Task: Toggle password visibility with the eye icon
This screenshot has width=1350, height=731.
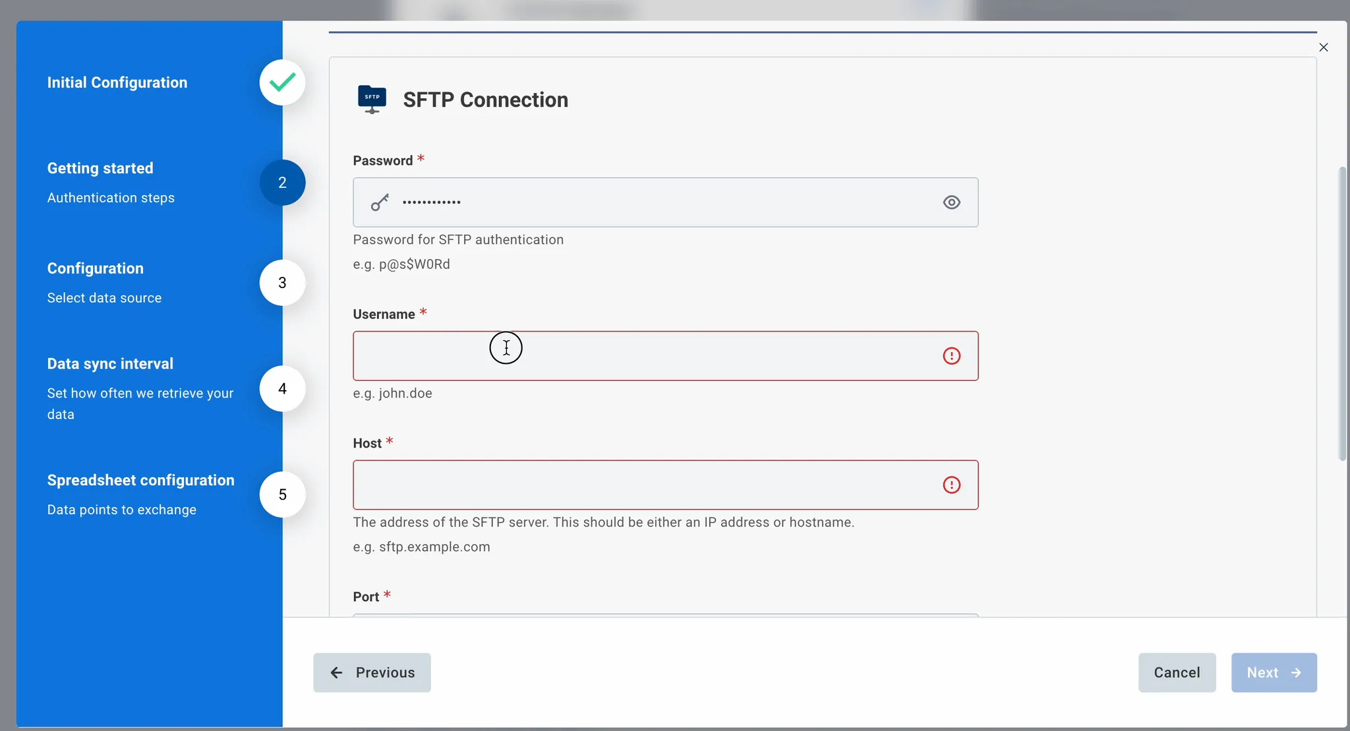Action: point(951,202)
